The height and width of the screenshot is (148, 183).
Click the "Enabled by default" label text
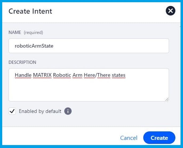tap(40, 111)
